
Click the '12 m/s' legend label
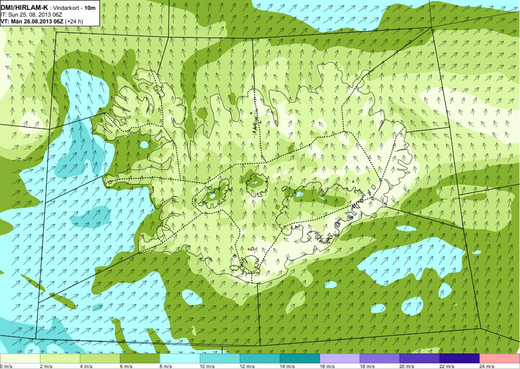coord(247,366)
